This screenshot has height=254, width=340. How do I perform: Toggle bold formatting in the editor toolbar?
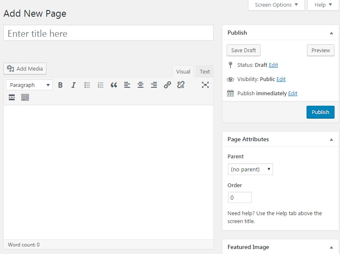click(60, 85)
